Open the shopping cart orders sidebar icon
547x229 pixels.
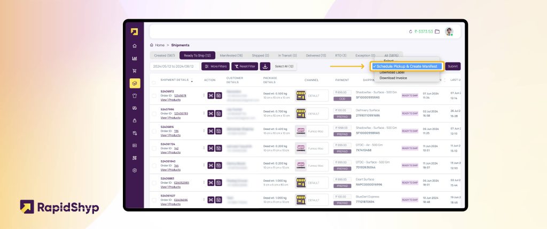(135, 71)
